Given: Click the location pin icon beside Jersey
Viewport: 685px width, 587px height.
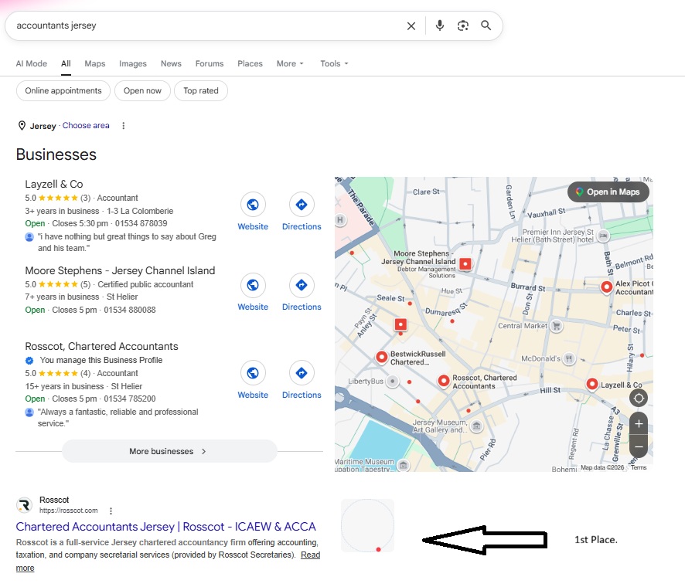Looking at the screenshot, I should (x=22, y=126).
